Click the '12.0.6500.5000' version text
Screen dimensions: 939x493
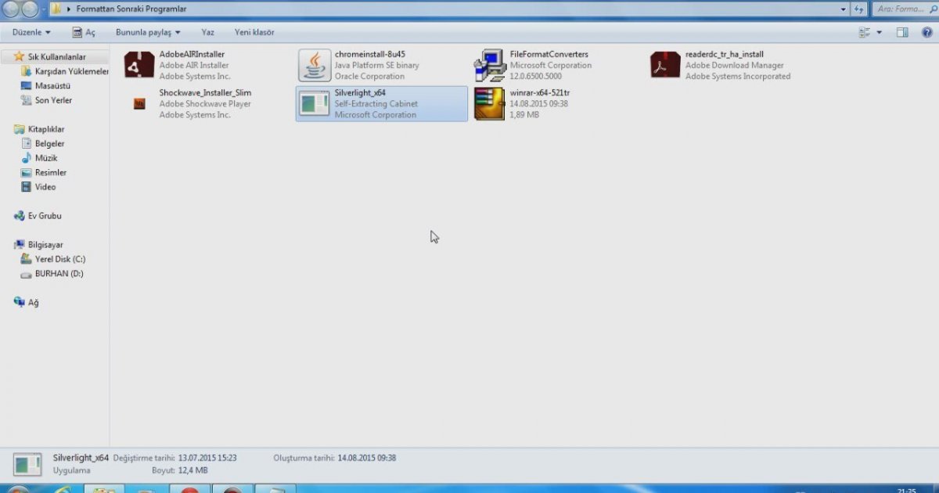[536, 77]
